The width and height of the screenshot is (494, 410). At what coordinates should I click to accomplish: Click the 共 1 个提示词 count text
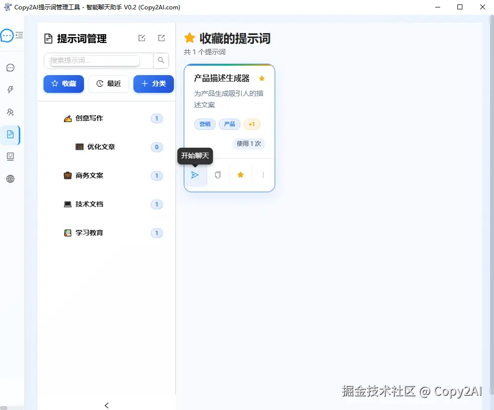205,52
